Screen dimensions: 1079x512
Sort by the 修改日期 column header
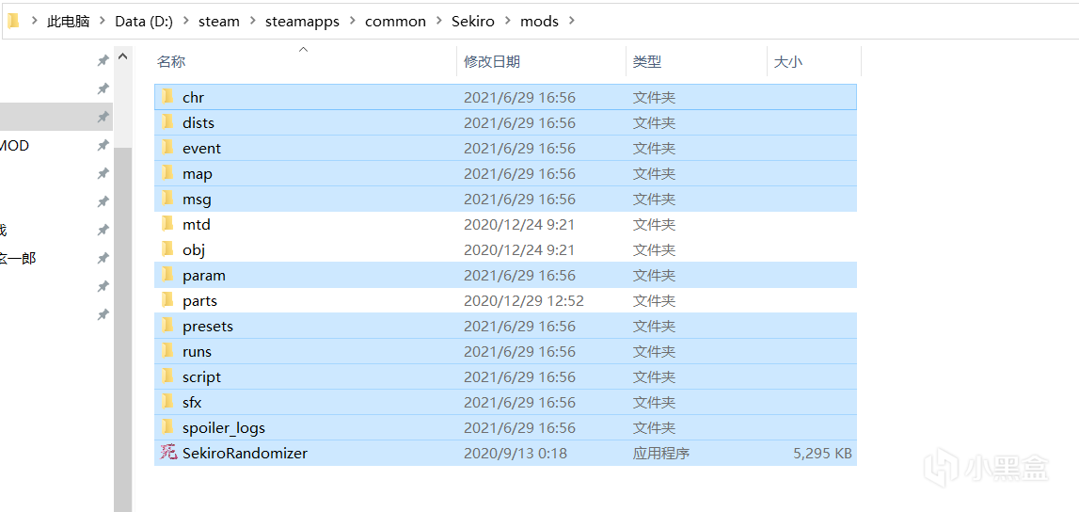491,62
